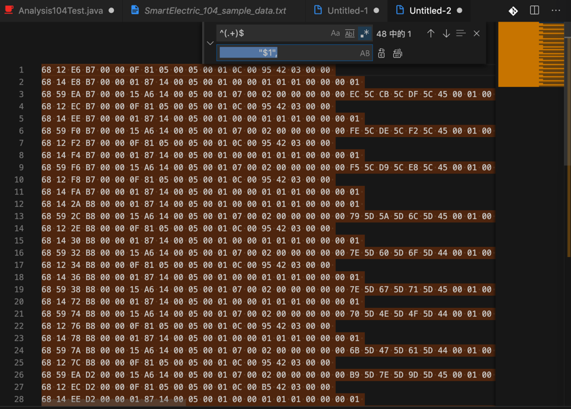This screenshot has height=409, width=571.
Task: Close the find and replace widget
Action: pos(476,33)
